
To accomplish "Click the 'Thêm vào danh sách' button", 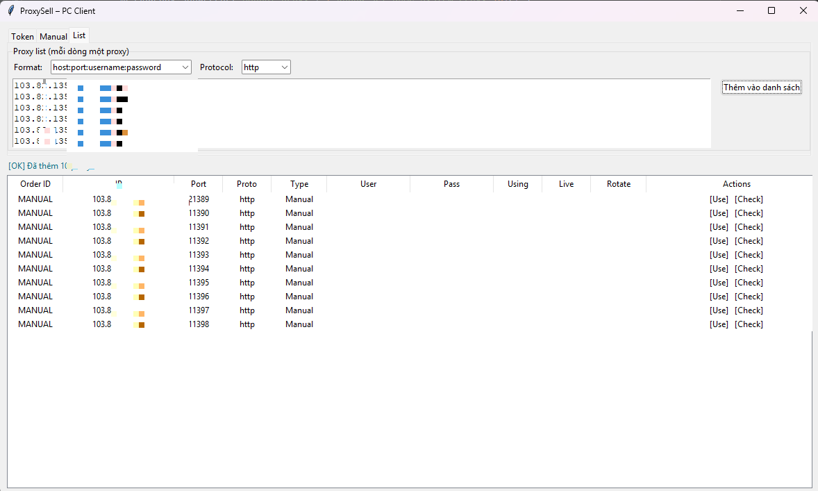I will [x=761, y=87].
